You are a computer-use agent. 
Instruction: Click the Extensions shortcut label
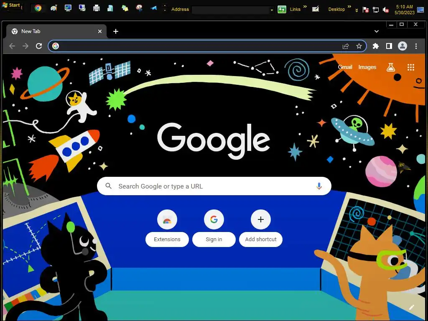[167, 239]
